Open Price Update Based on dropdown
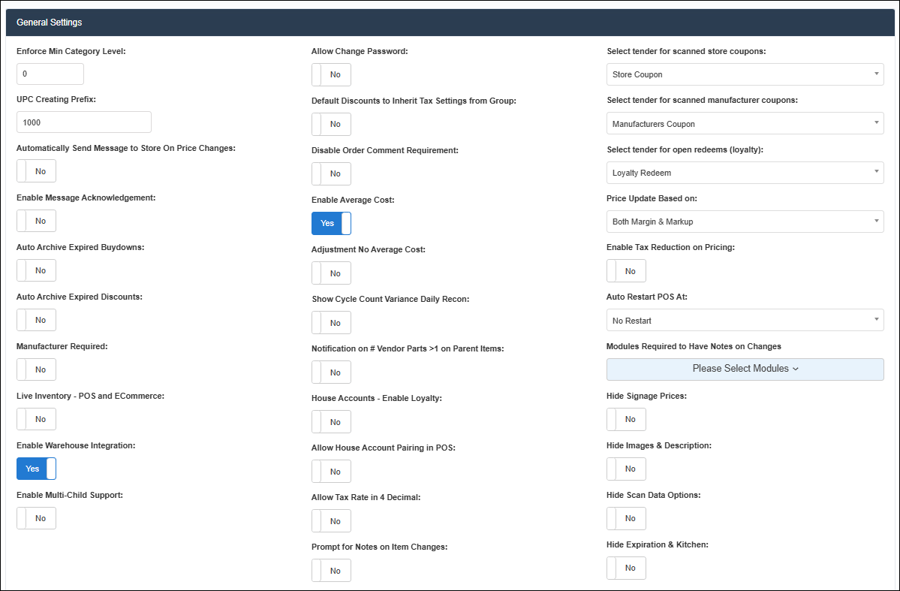Image resolution: width=900 pixels, height=591 pixels. pos(745,222)
